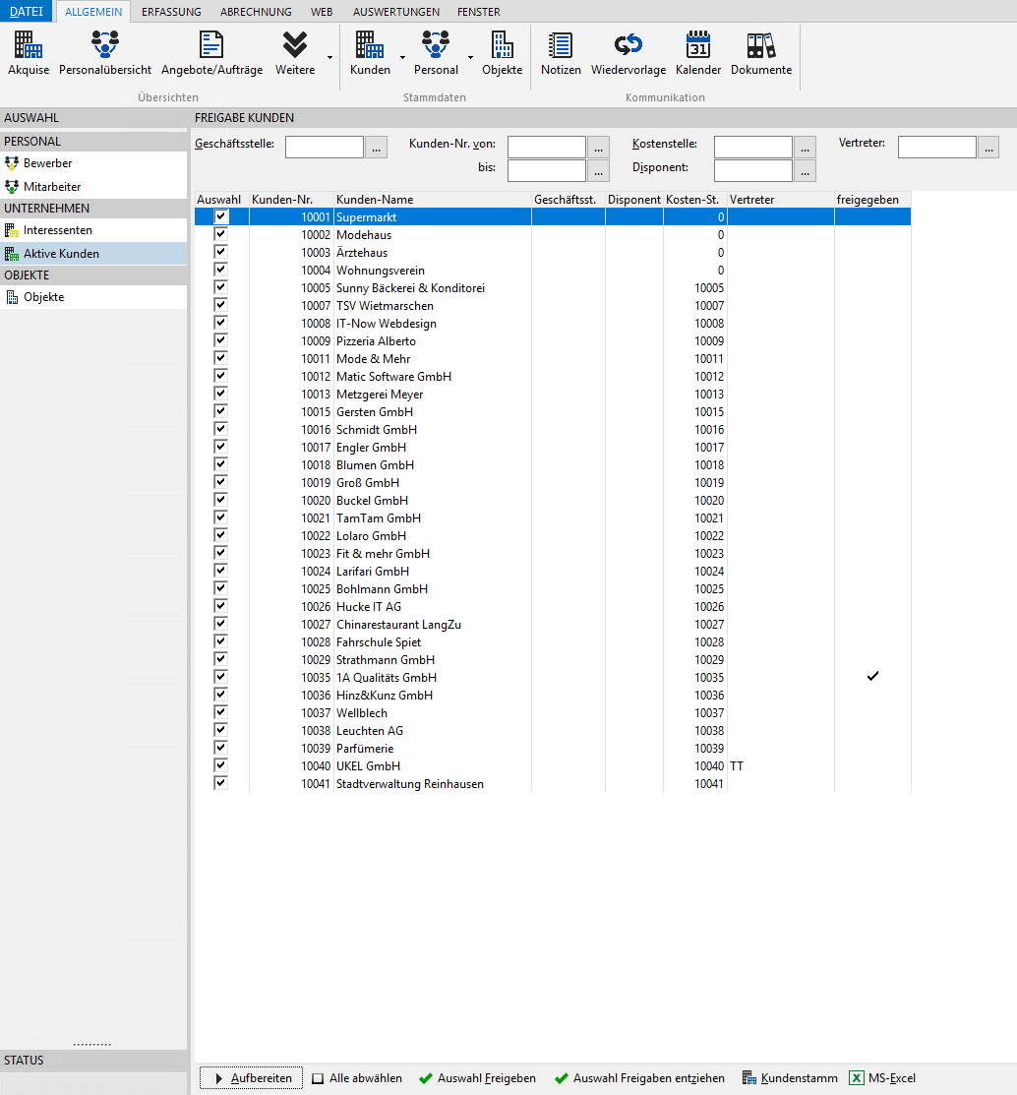Viewport: 1017px width, 1095px height.
Task: Select Interessenten in the sidebar
Action: point(58,230)
